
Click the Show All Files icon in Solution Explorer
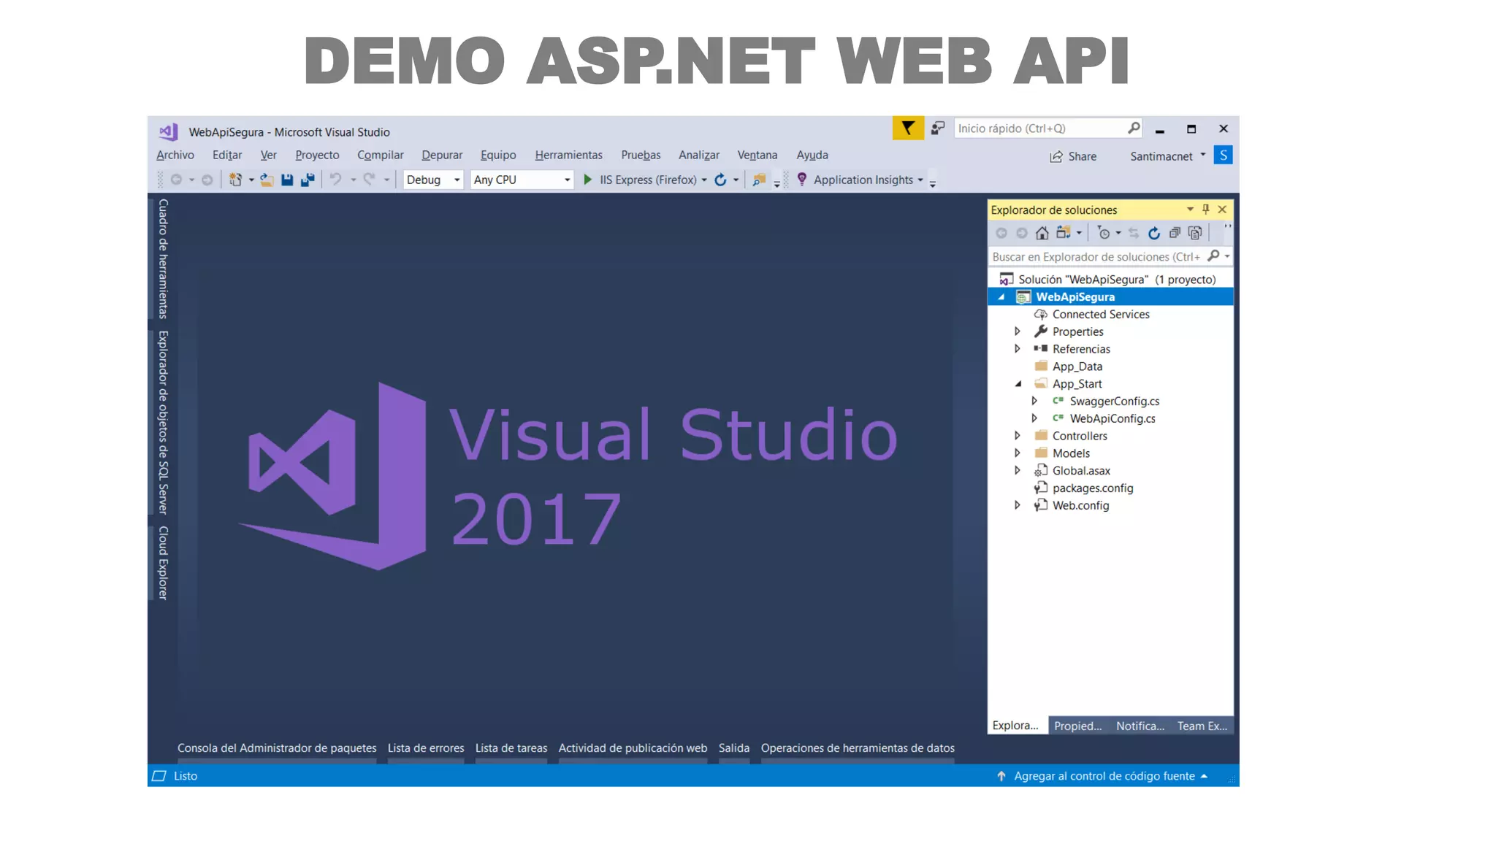pos(1195,233)
